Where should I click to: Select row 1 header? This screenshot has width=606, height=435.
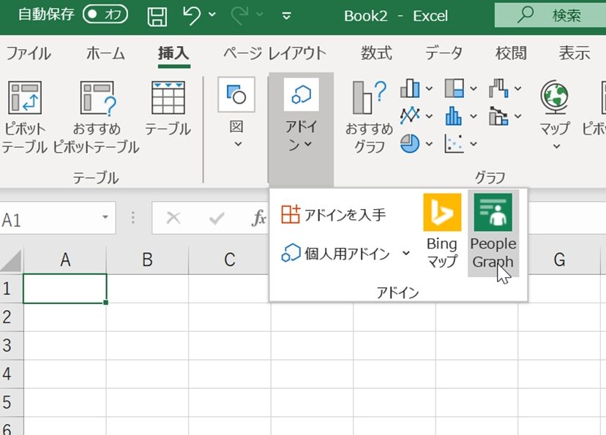tap(11, 288)
